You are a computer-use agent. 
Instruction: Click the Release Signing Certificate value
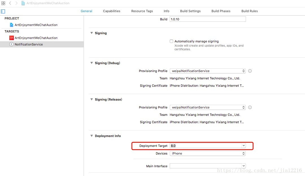tap(207, 122)
